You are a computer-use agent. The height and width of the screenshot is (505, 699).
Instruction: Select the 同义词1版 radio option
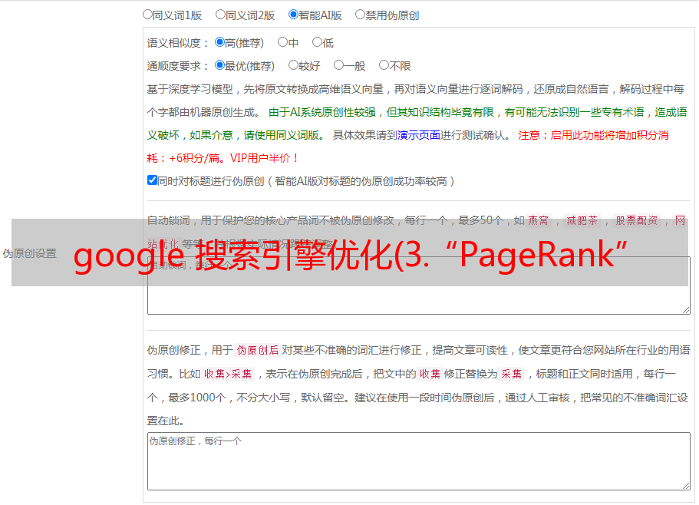147,15
